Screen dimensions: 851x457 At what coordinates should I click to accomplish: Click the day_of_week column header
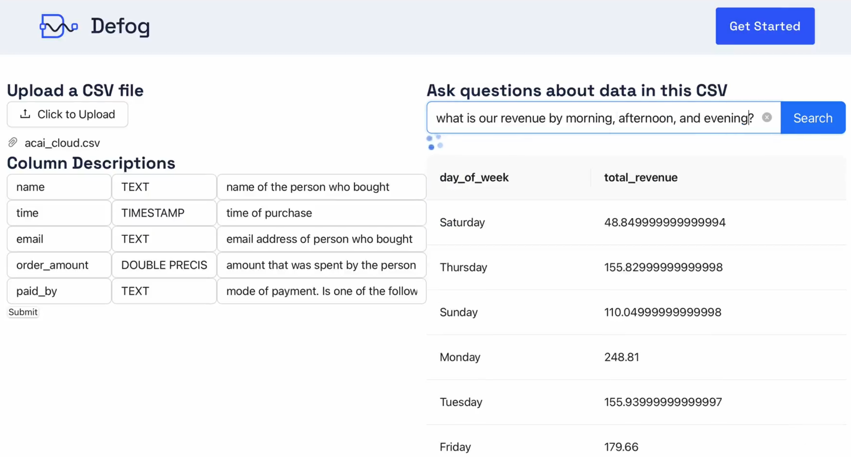474,177
